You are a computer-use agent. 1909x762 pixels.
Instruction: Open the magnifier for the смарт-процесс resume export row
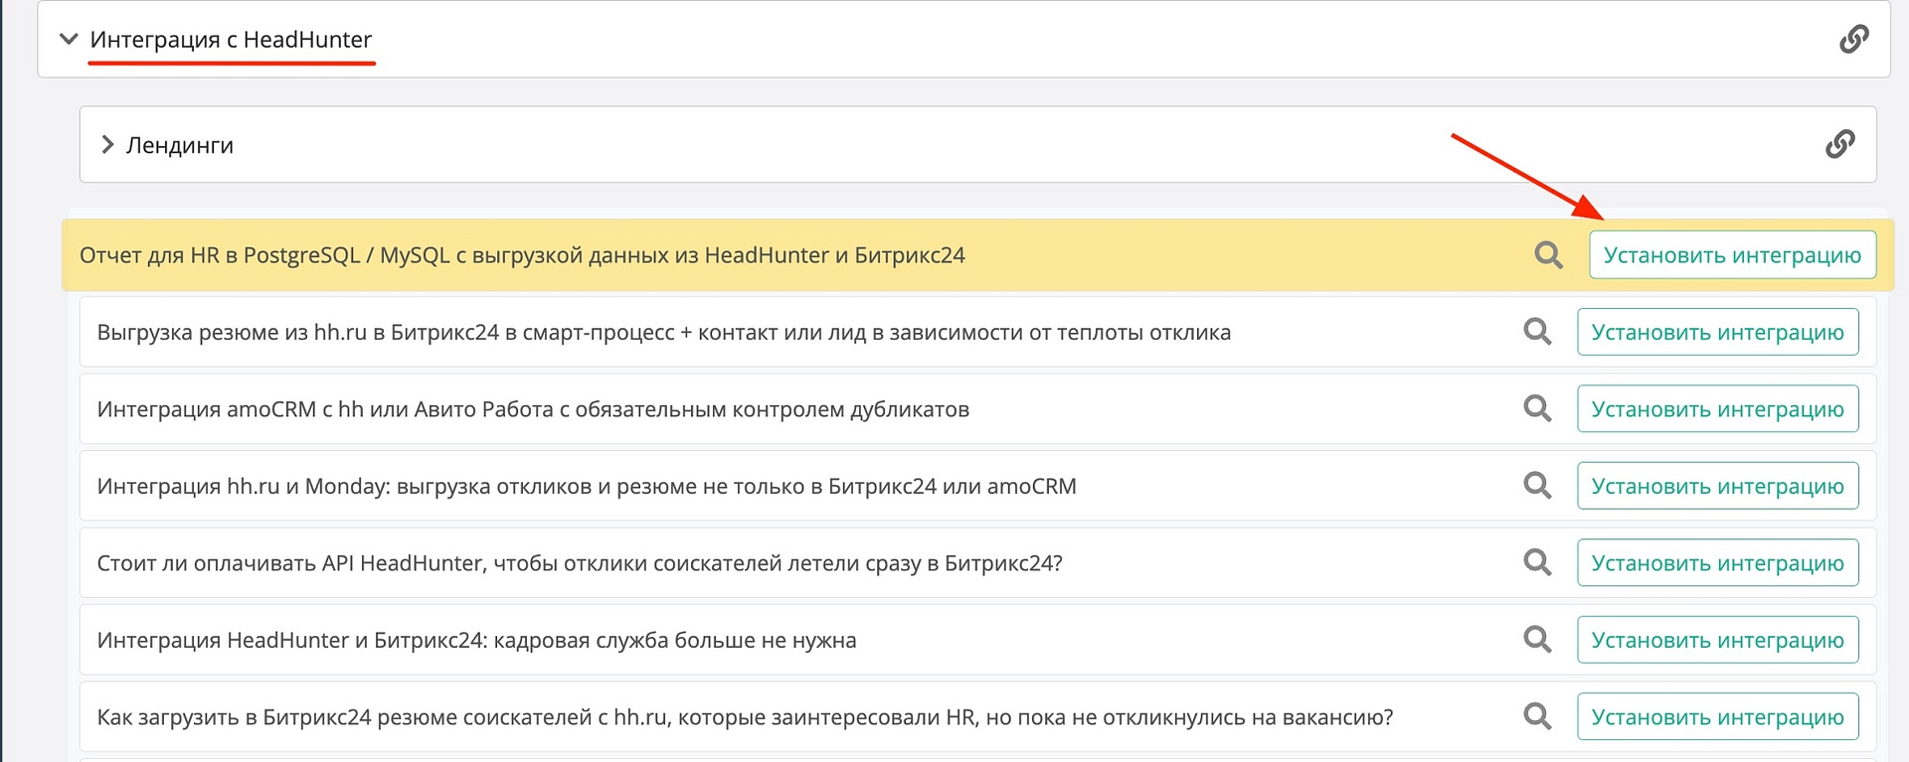coord(1537,332)
